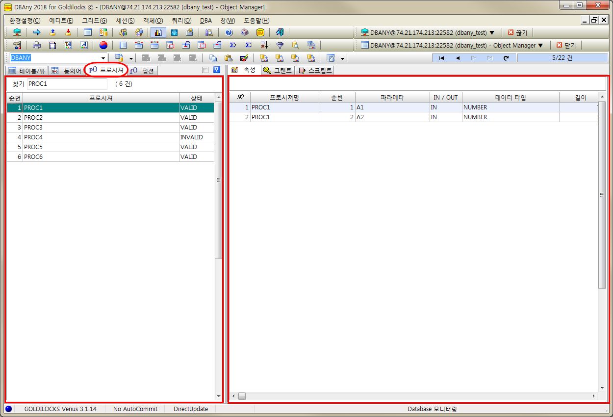Click the Korean flag circle icon
This screenshot has width=613, height=417.
(103, 45)
